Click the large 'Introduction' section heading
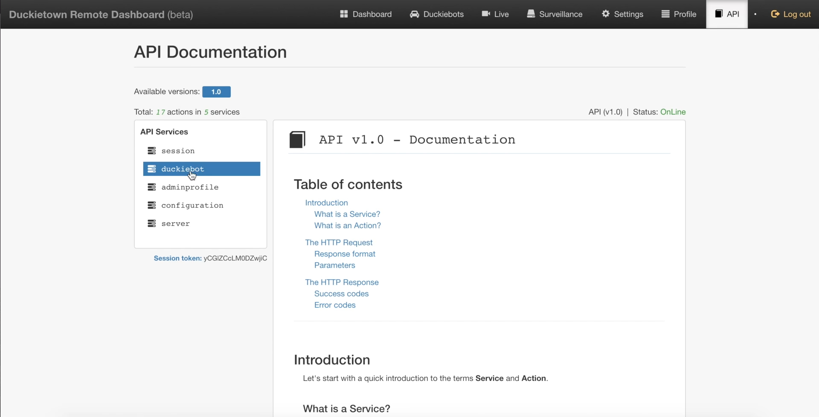 click(332, 360)
